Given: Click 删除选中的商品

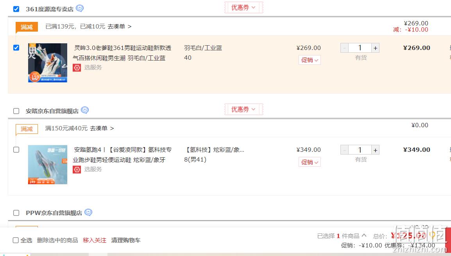Looking at the screenshot, I should (57, 240).
